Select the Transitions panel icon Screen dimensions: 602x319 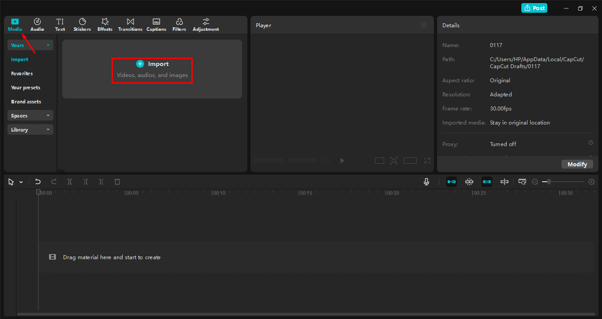130,24
